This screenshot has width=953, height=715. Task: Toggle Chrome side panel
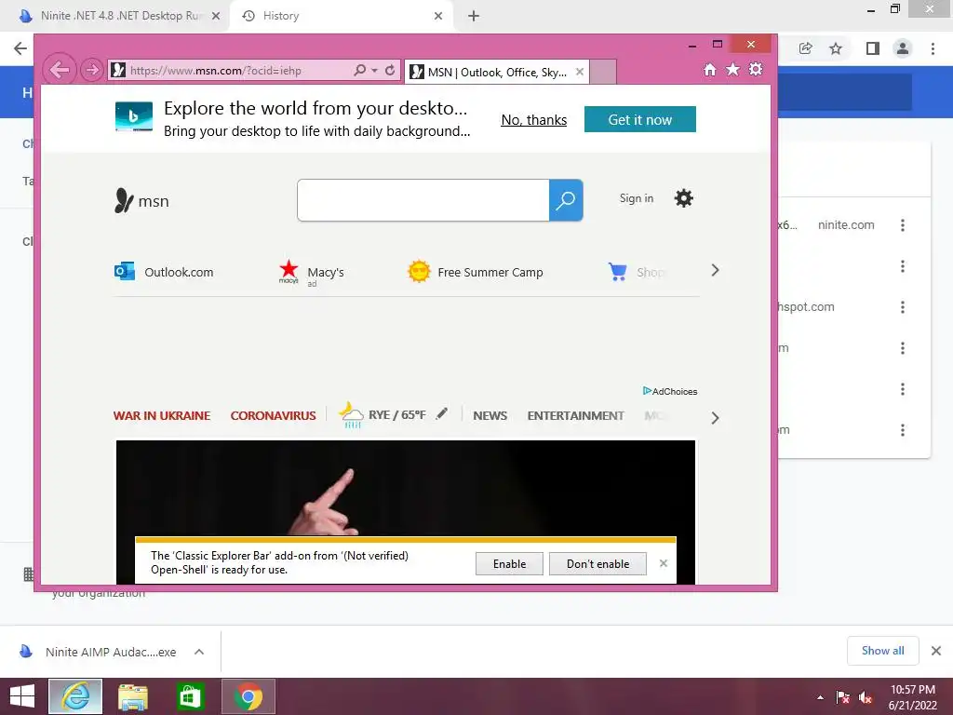[873, 48]
